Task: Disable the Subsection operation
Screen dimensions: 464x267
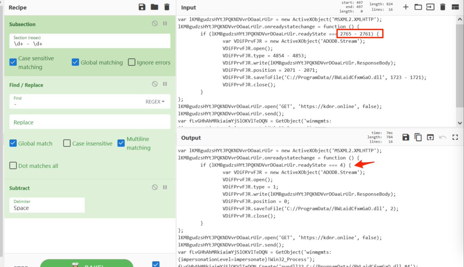Action: pos(155,24)
